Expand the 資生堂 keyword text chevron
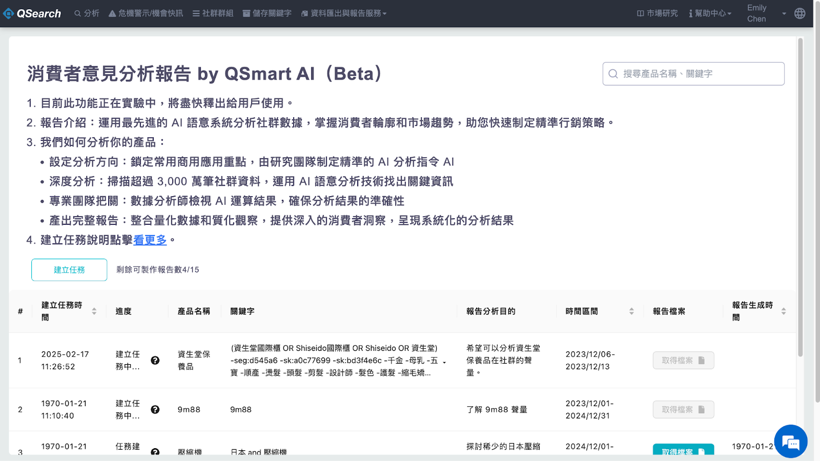 (x=444, y=362)
